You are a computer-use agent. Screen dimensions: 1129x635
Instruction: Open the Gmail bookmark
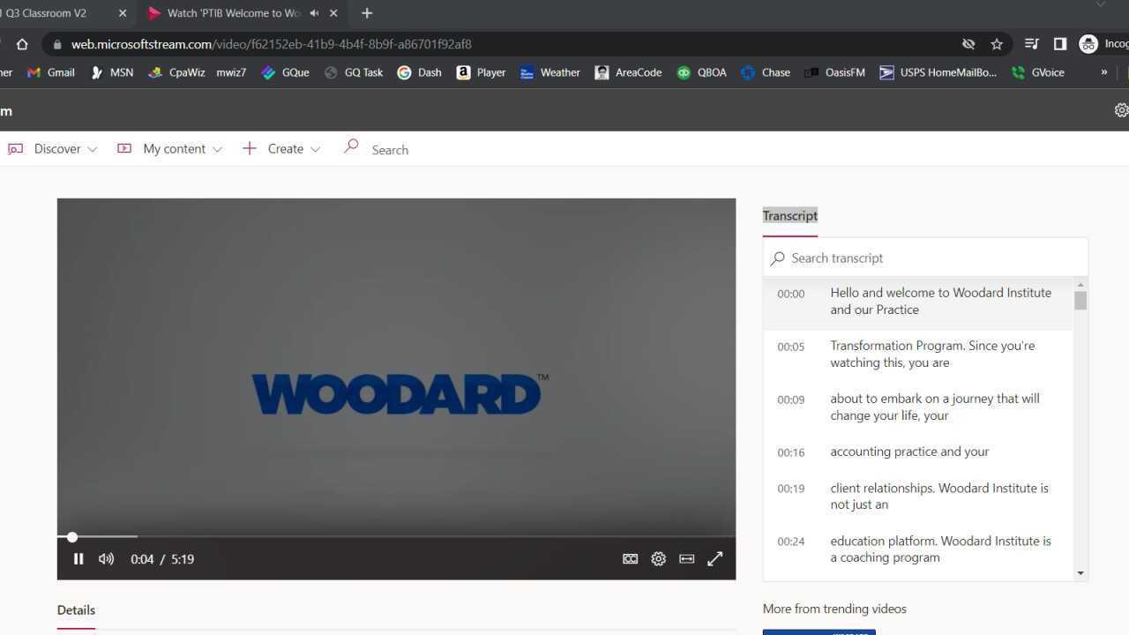(51, 72)
